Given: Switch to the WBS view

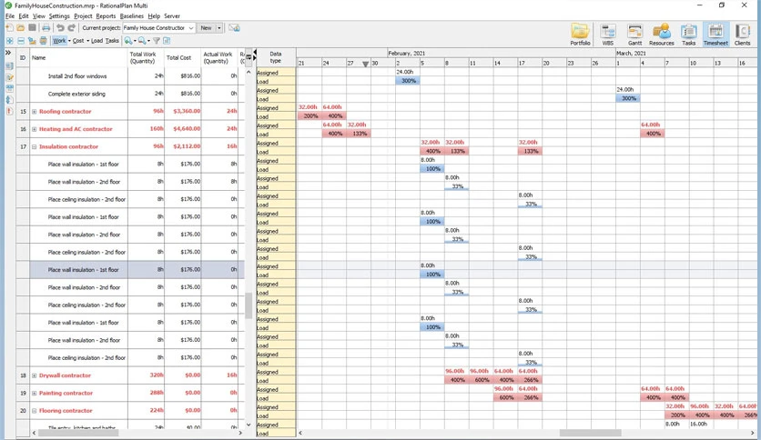Looking at the screenshot, I should (x=608, y=35).
